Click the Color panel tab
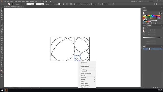This screenshot has width=163, height=92. pos(144,8)
